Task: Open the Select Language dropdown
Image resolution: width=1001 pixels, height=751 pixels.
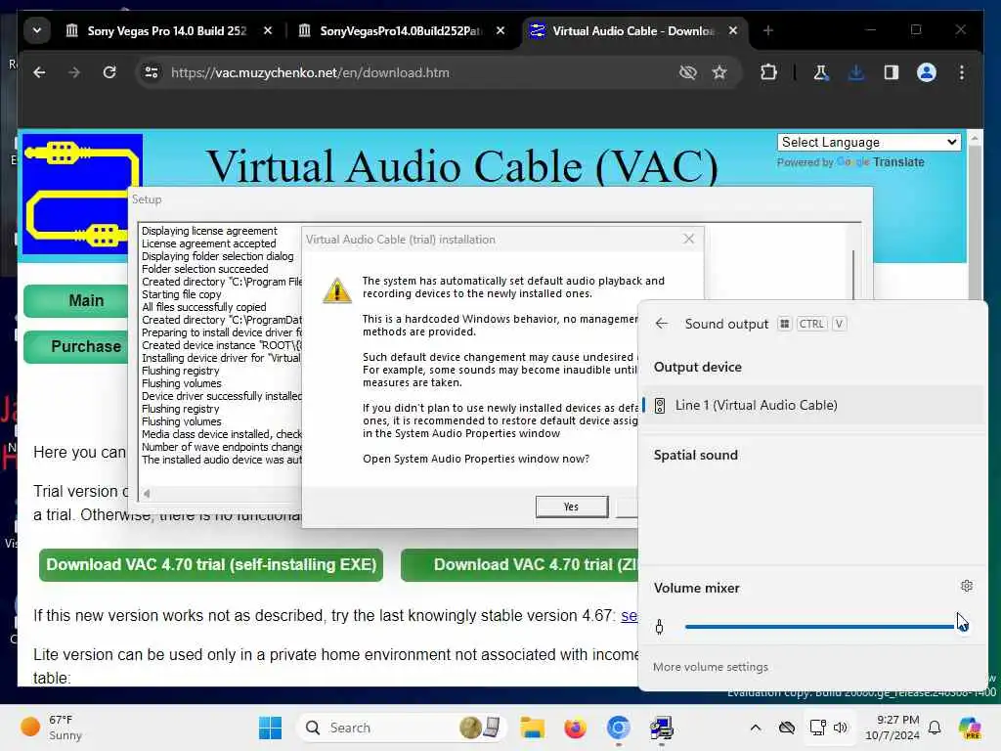Action: tap(869, 142)
